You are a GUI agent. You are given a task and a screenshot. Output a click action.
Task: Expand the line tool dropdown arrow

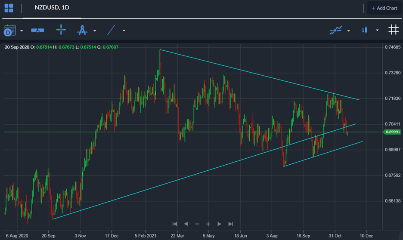pyautogui.click(x=124, y=31)
